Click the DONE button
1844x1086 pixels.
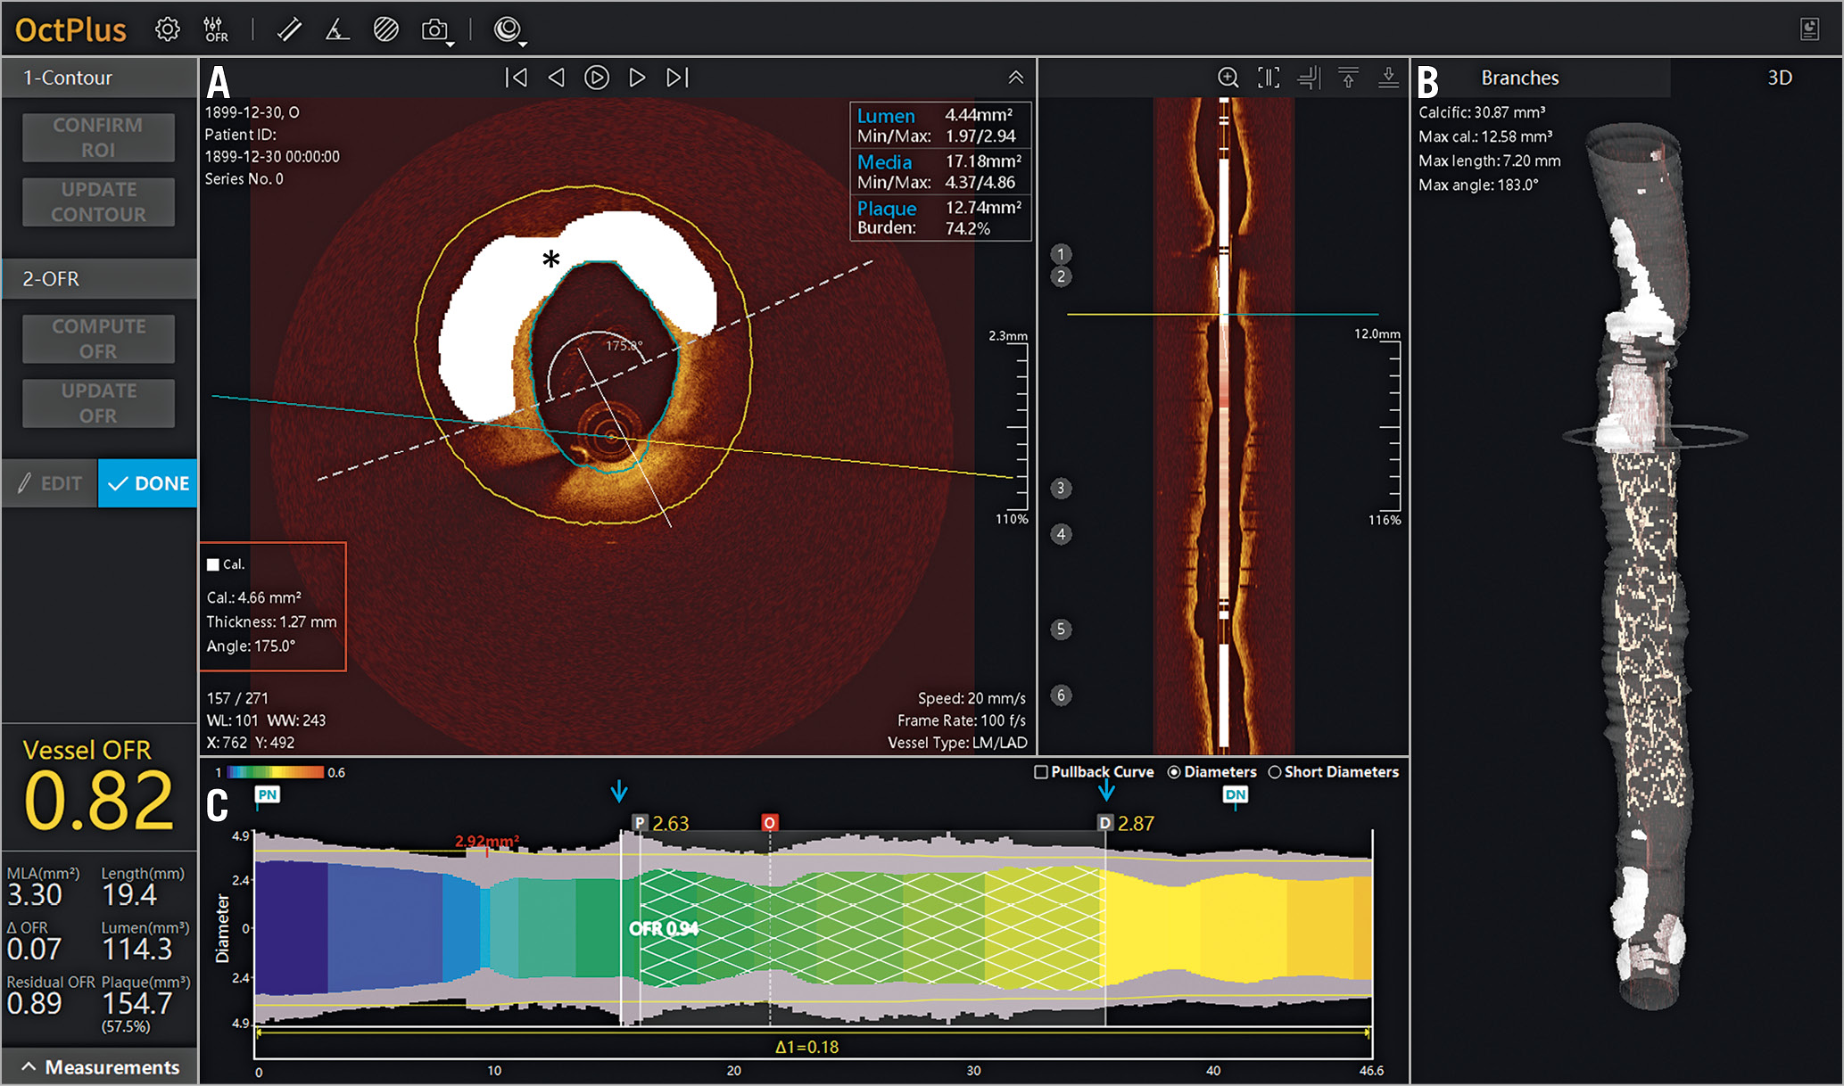coord(148,483)
